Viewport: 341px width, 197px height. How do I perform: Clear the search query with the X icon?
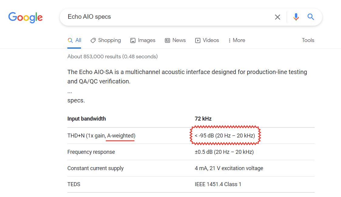pos(278,17)
